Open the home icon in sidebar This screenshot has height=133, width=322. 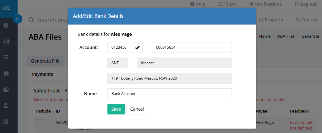click(x=6, y=73)
